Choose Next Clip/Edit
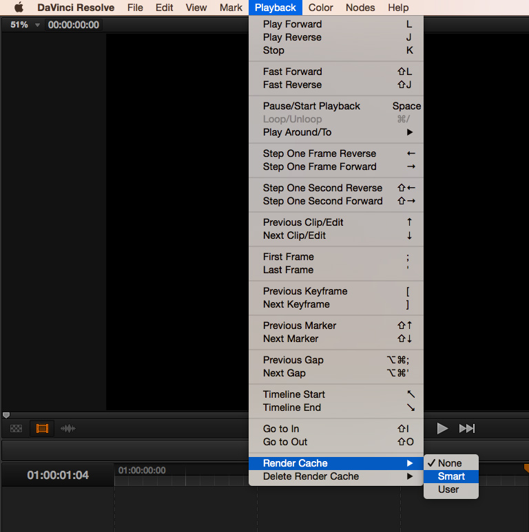The width and height of the screenshot is (529, 532). pyautogui.click(x=336, y=235)
